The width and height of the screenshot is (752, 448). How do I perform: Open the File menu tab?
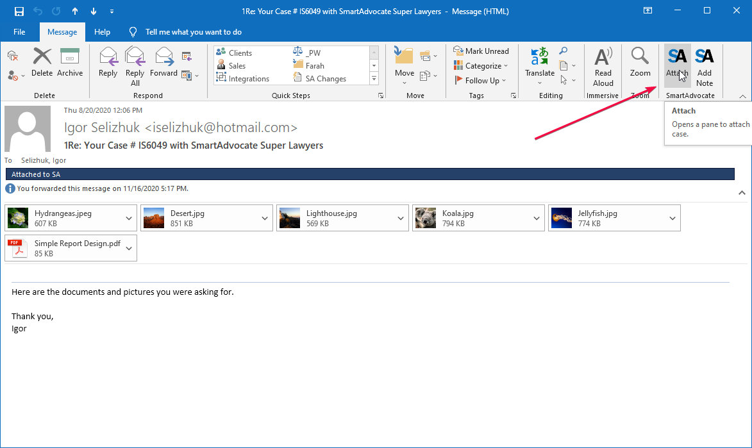pyautogui.click(x=19, y=31)
